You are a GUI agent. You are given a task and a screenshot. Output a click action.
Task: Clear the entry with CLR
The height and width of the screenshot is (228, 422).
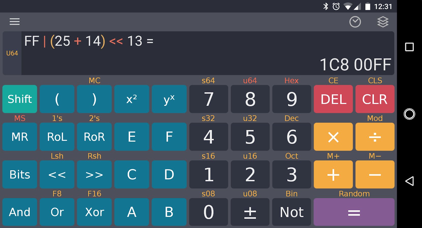coord(375,99)
